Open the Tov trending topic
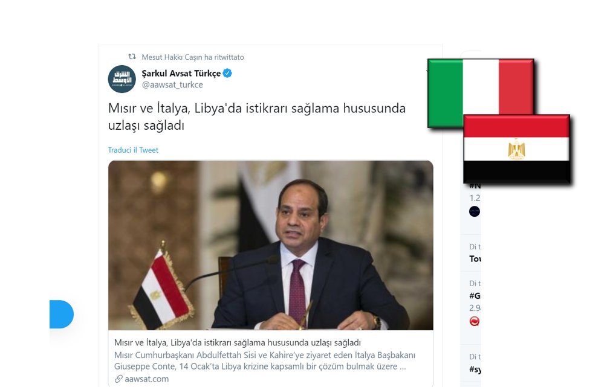 click(x=475, y=259)
